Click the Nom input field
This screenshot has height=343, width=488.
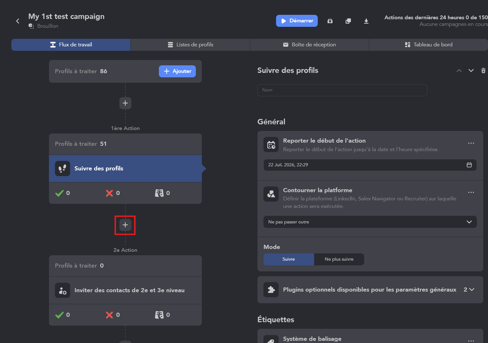tap(342, 90)
